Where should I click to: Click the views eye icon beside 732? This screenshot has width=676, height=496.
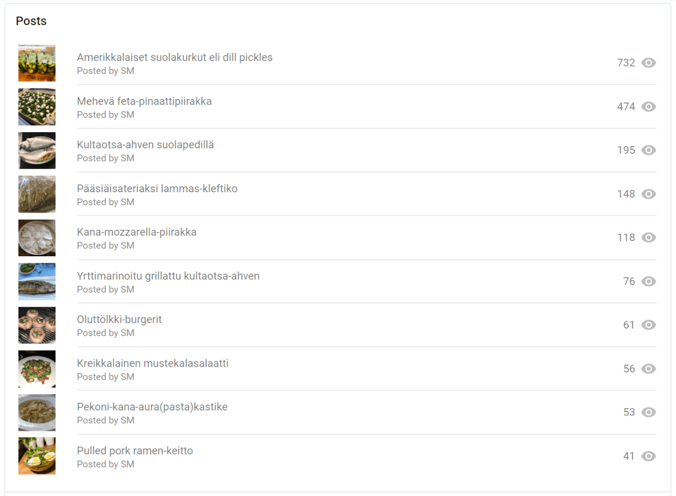(x=648, y=63)
